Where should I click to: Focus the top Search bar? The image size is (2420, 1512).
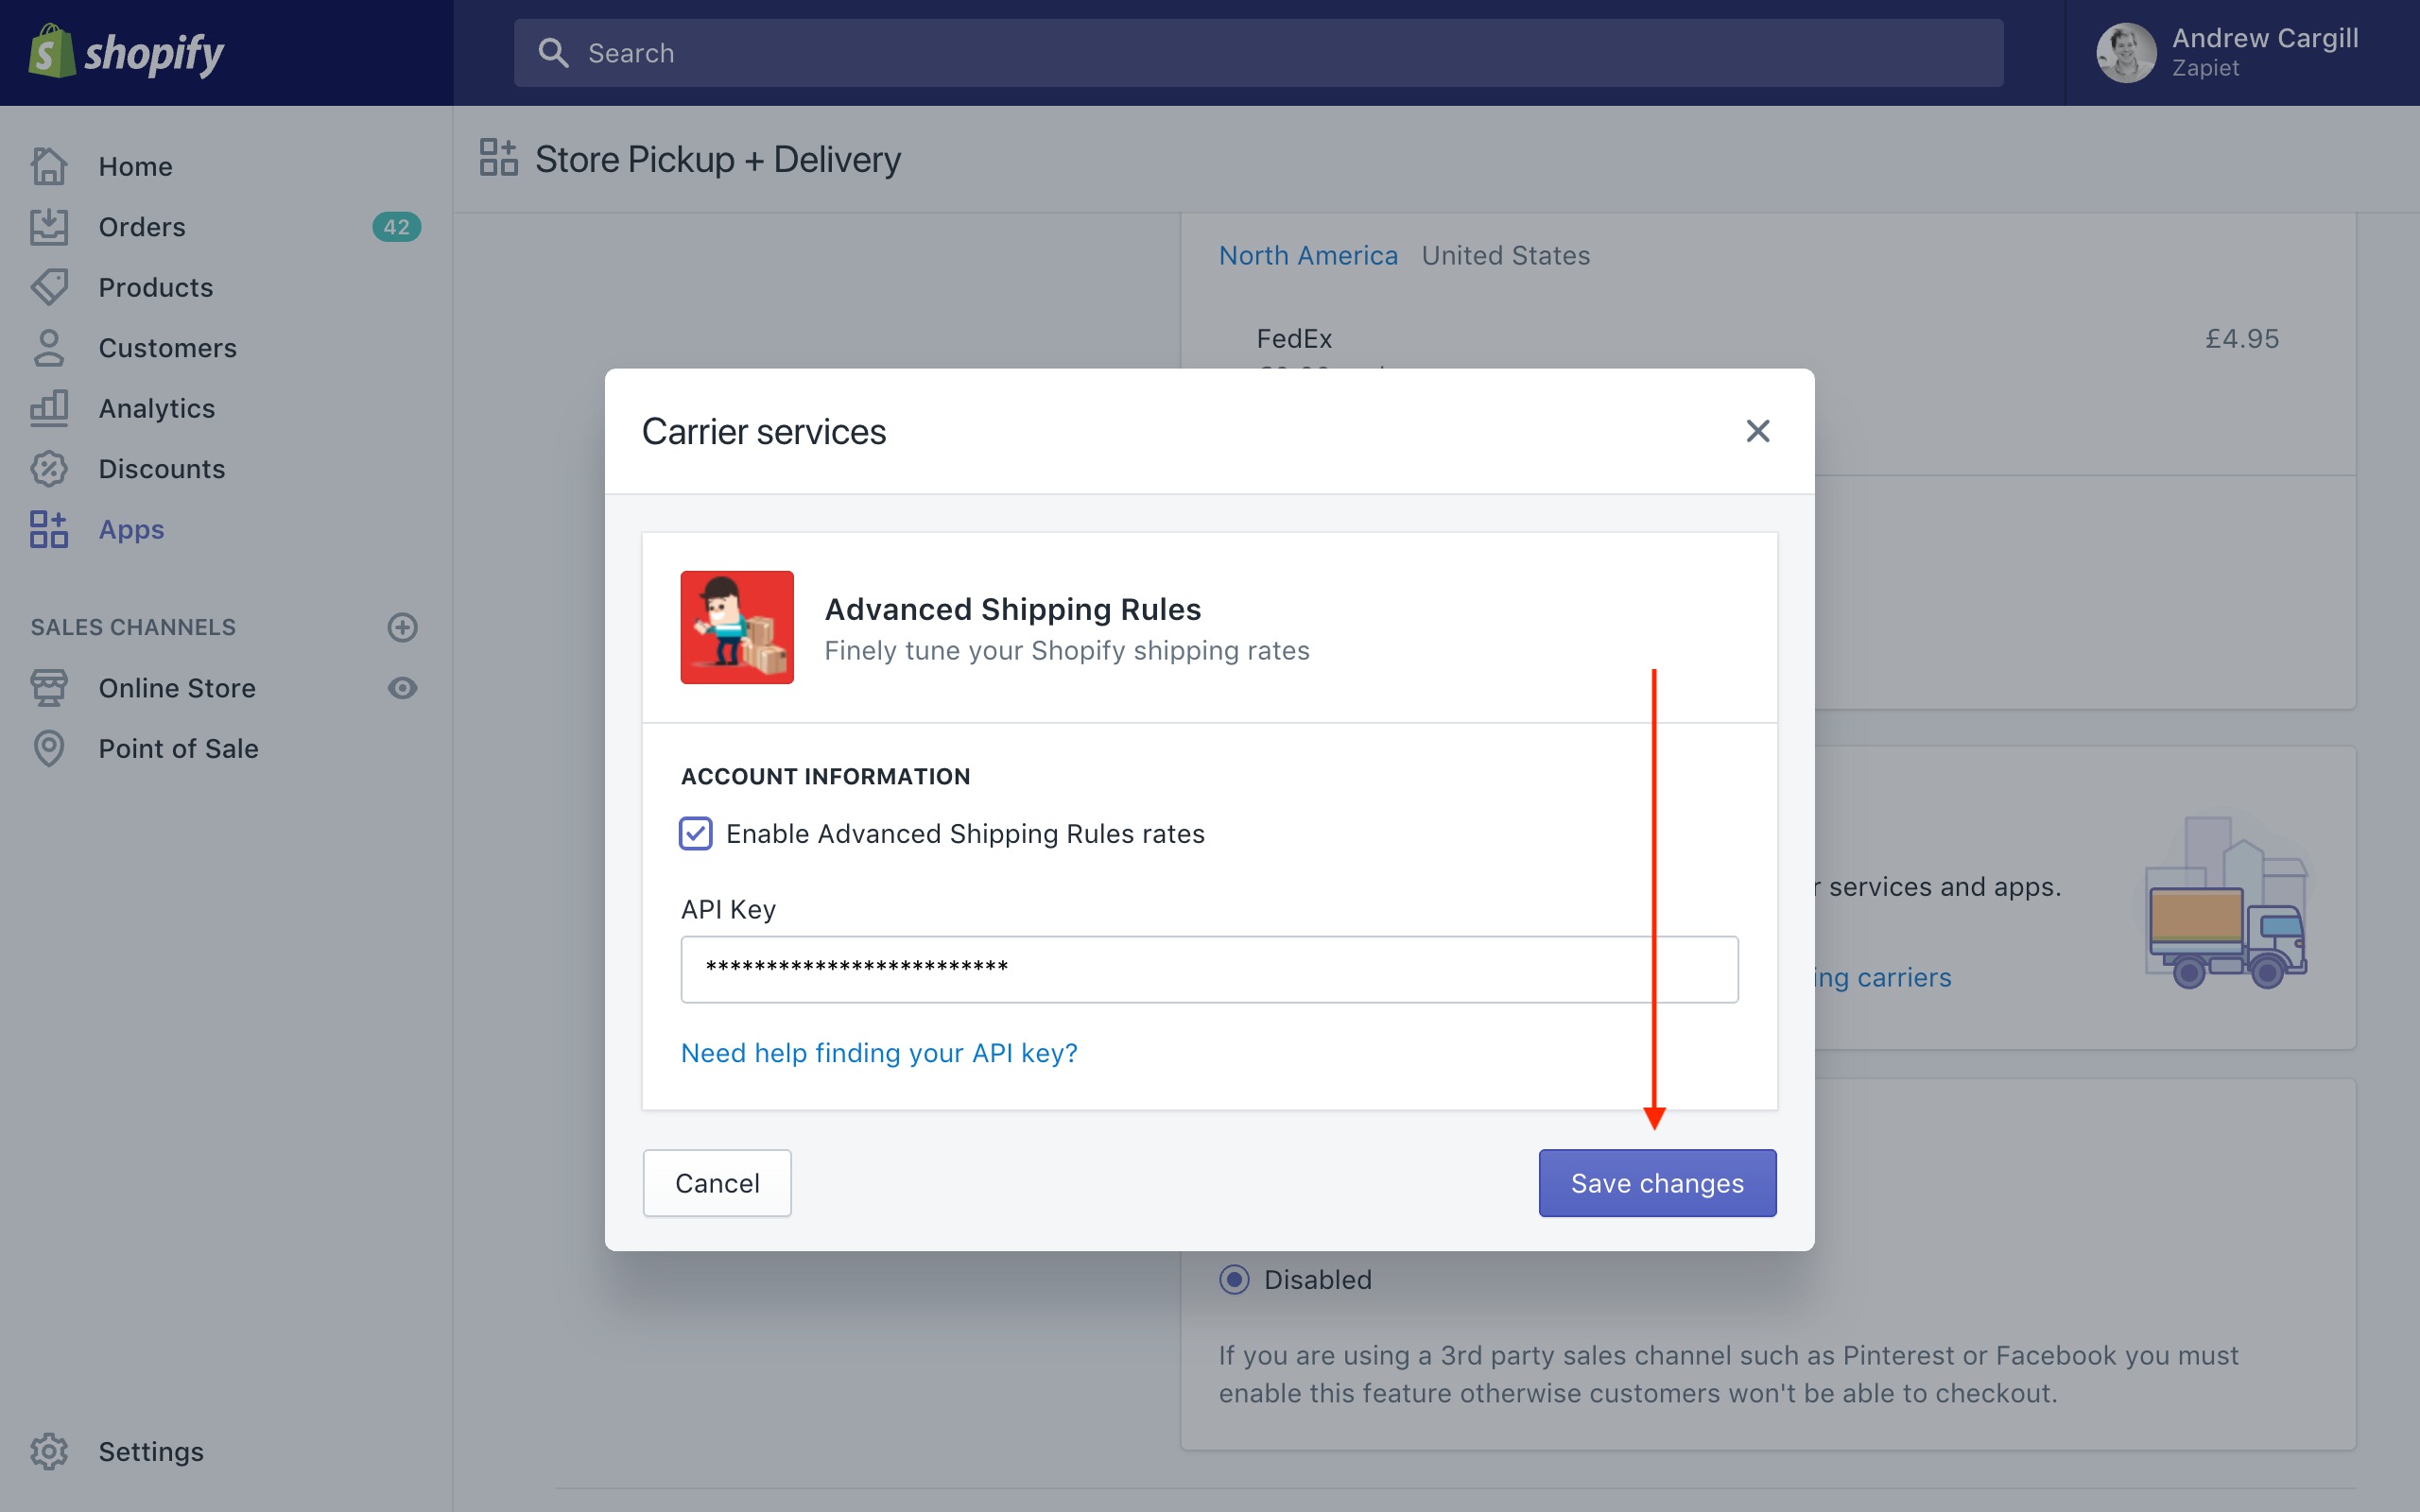(1258, 53)
